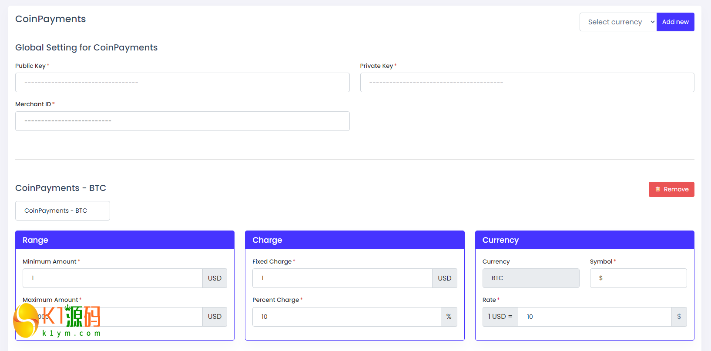Click the disabled BTC Currency field

[x=531, y=278]
